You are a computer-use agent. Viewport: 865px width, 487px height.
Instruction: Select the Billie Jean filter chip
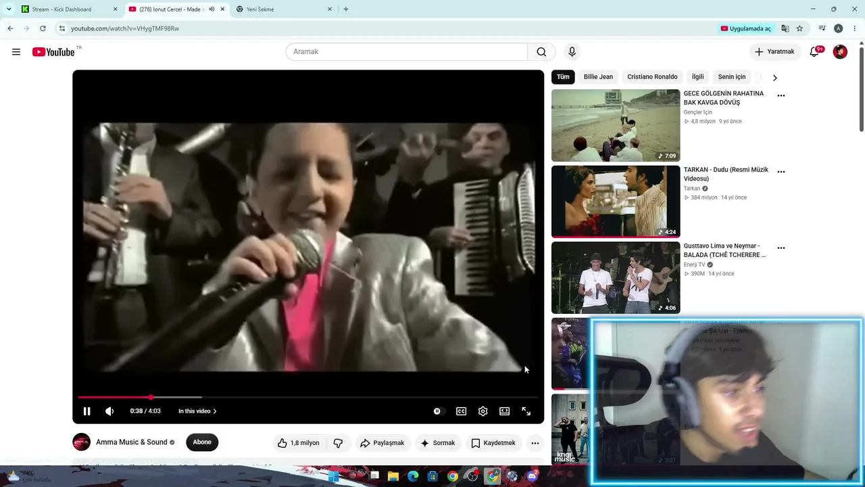(x=598, y=77)
